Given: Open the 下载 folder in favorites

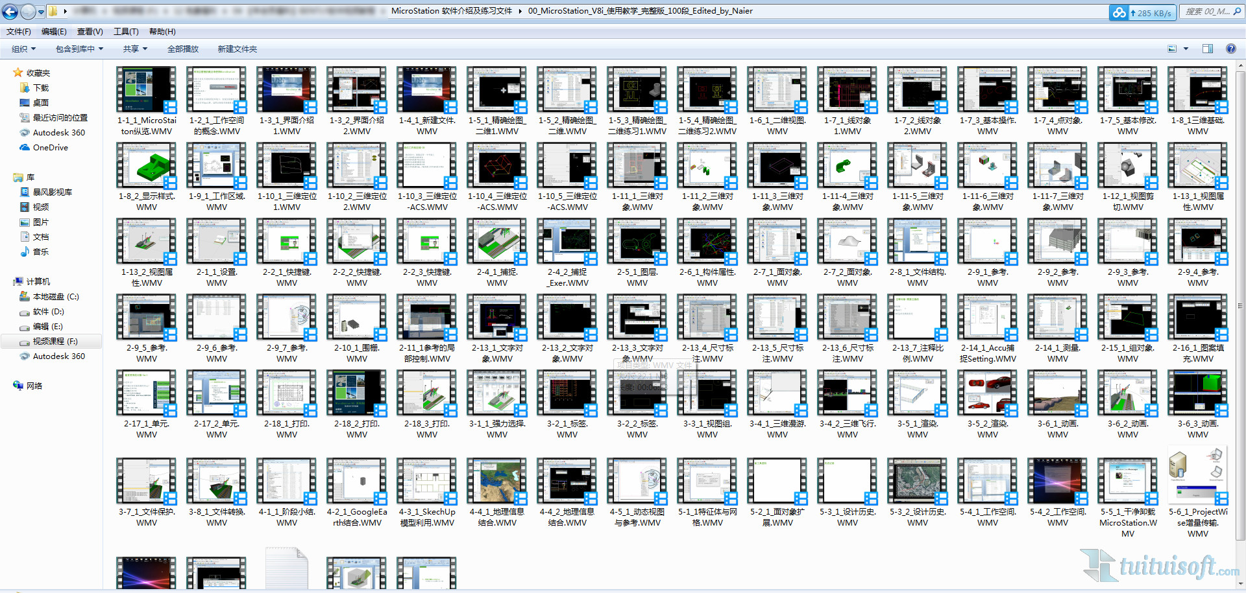Looking at the screenshot, I should coord(41,88).
